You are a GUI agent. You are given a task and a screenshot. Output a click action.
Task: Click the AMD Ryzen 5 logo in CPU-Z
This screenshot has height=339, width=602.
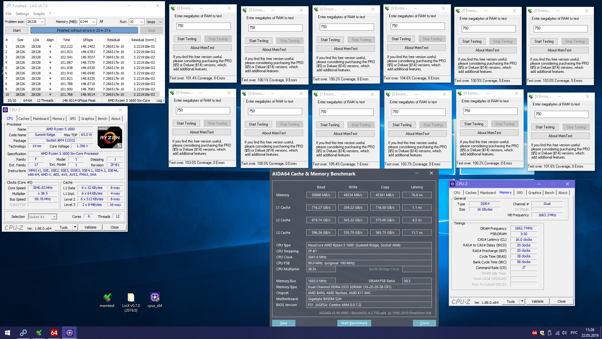110,137
